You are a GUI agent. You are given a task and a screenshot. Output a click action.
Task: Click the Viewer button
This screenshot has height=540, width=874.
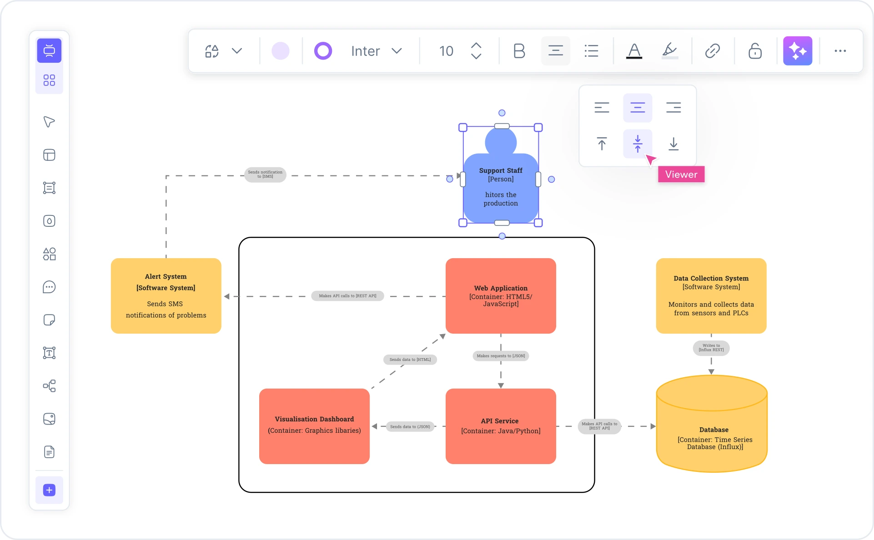[x=681, y=174]
